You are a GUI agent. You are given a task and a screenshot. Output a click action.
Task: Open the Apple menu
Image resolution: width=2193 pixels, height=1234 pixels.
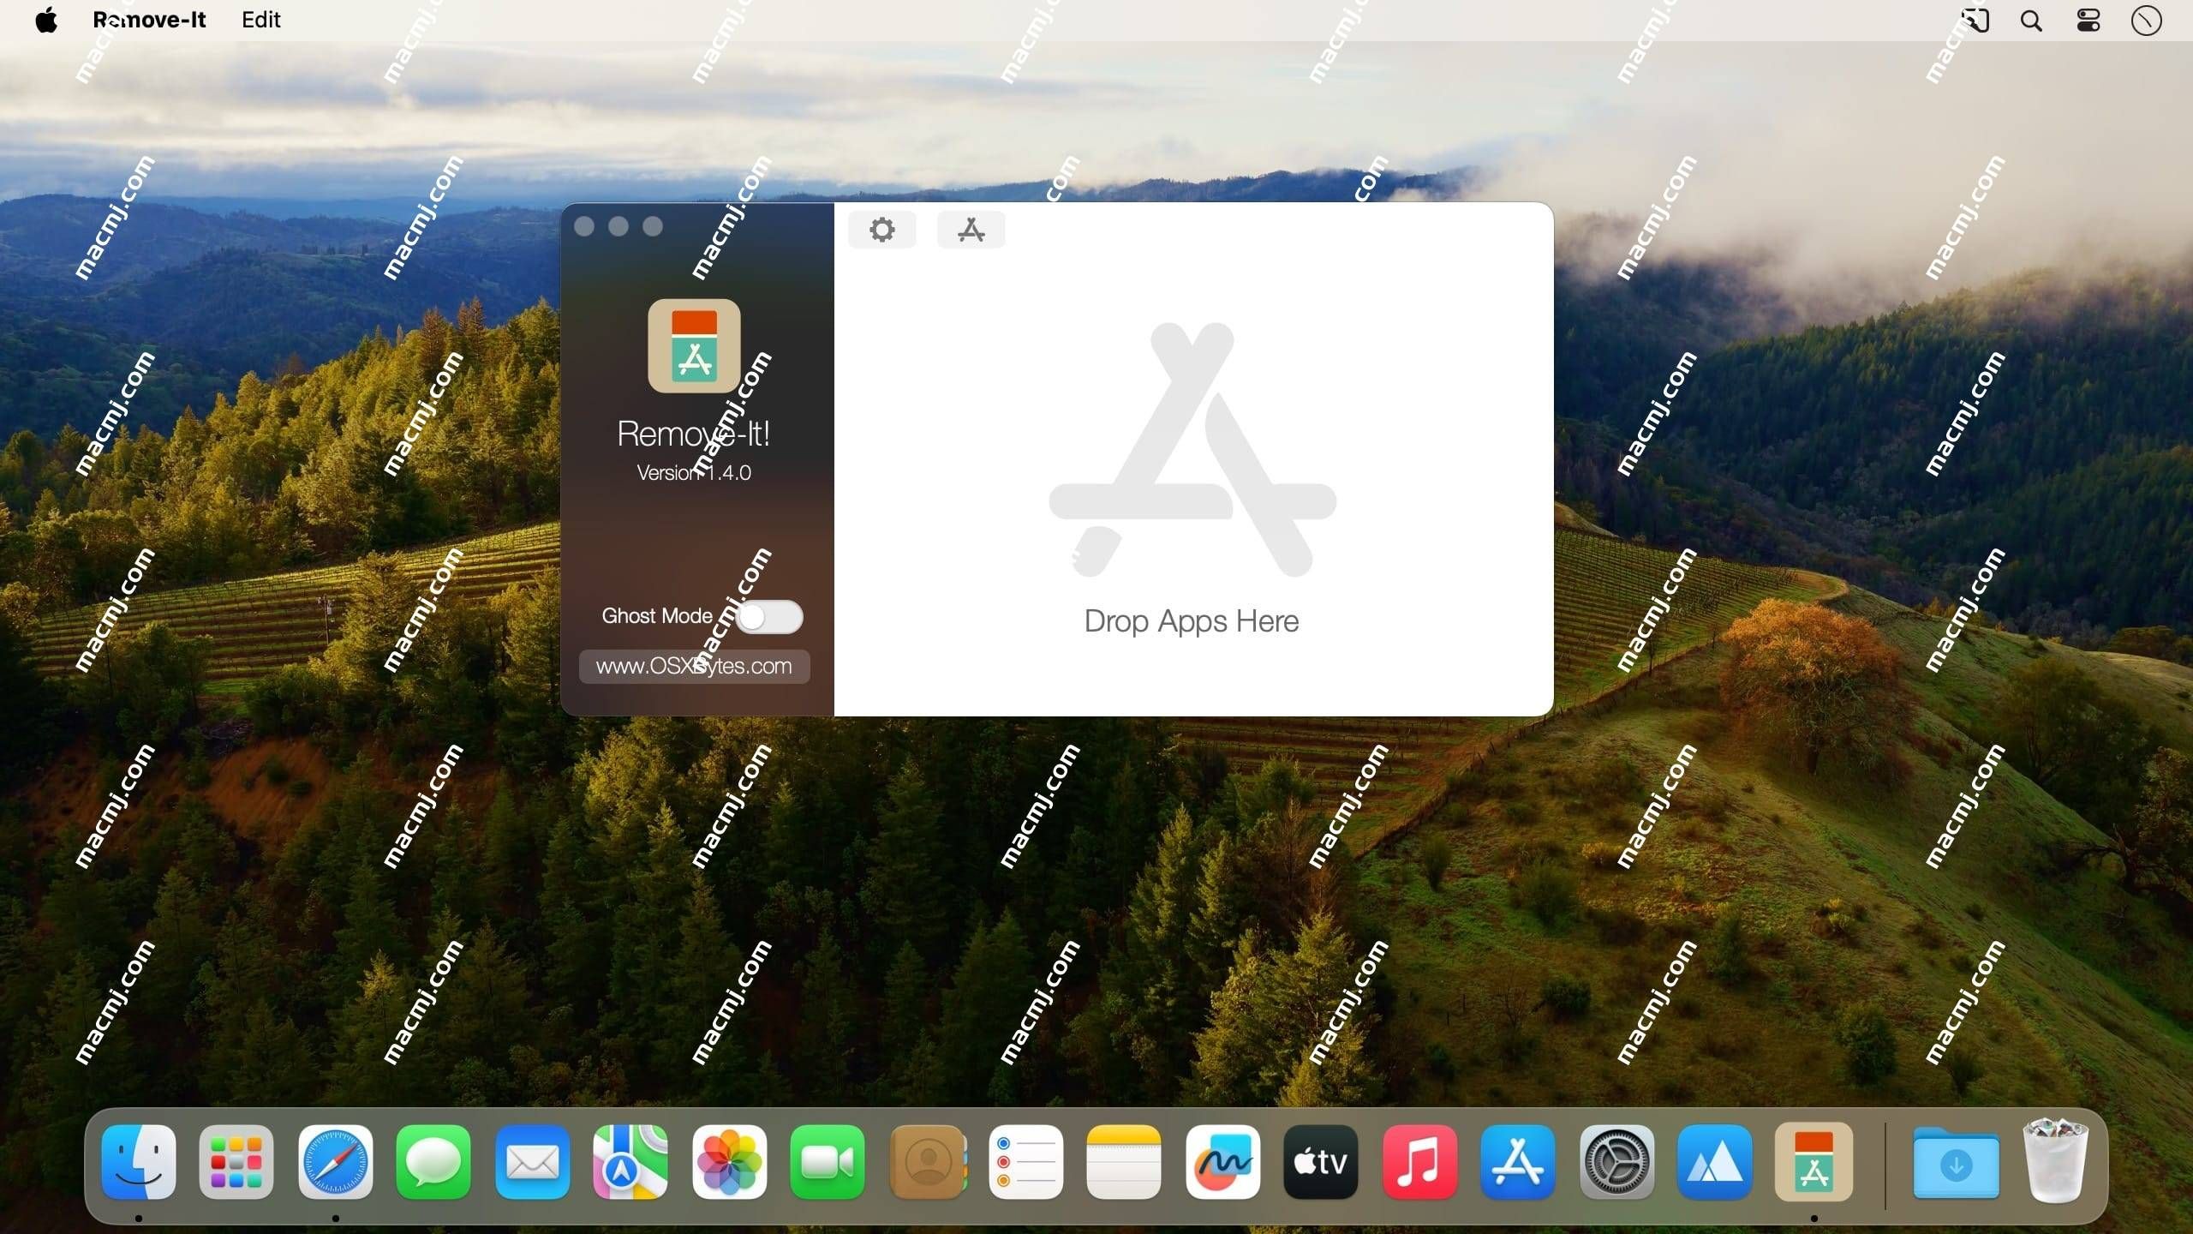[x=46, y=20]
